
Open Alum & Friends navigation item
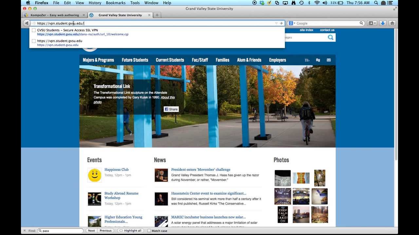249,60
